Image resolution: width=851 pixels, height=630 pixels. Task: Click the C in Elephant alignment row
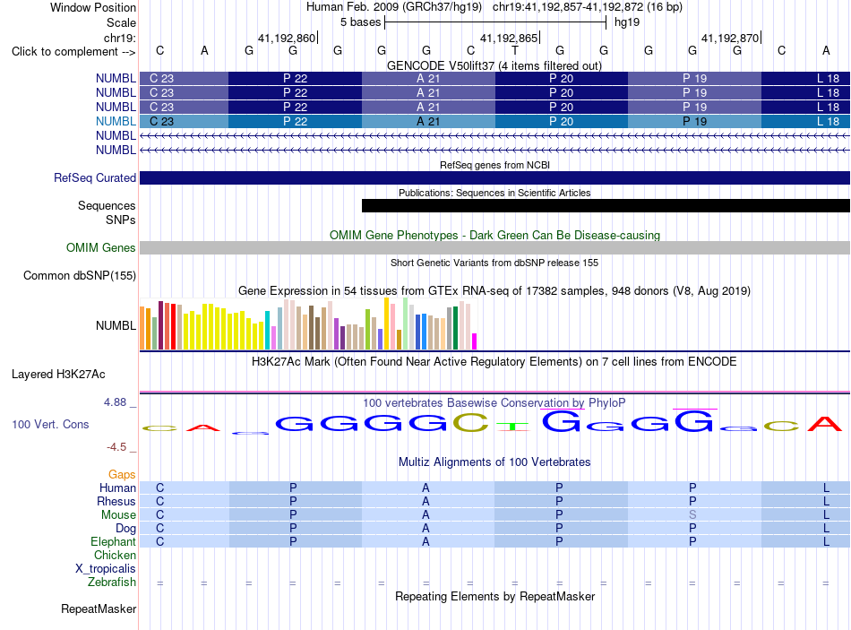[160, 541]
